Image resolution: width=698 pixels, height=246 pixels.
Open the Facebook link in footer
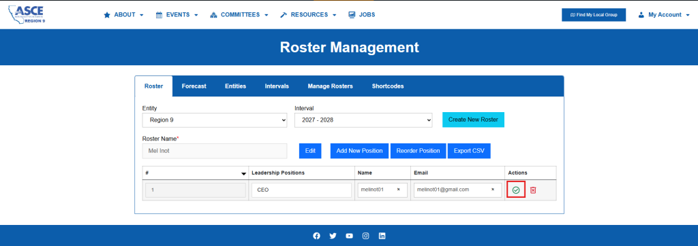(316, 236)
